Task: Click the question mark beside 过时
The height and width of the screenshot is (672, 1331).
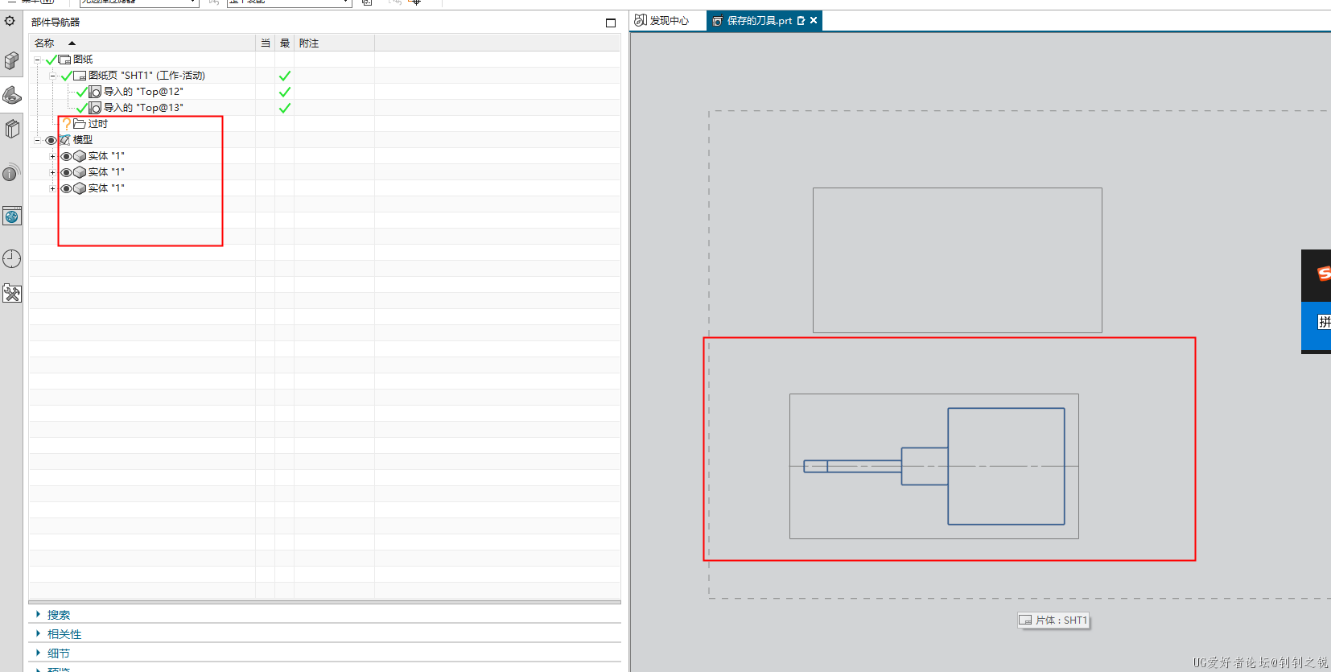Action: 67,124
